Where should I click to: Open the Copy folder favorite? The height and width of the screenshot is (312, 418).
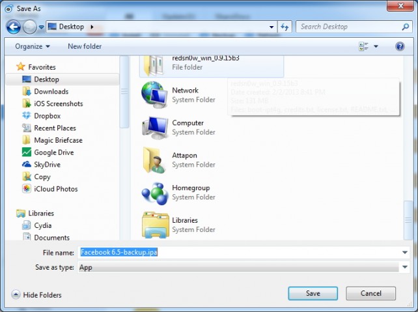tap(42, 177)
